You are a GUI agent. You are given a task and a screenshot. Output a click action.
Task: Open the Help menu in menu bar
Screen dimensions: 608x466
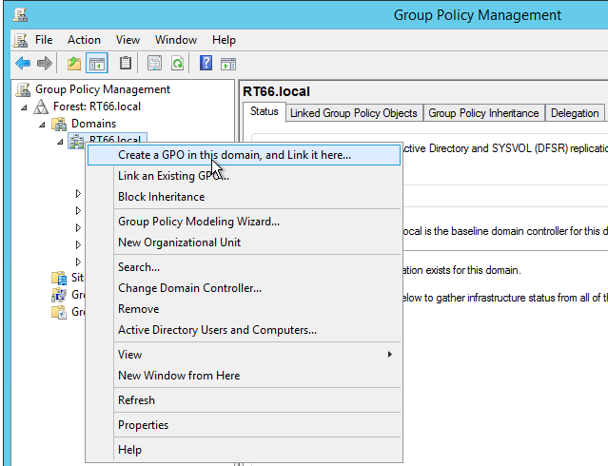pyautogui.click(x=225, y=40)
